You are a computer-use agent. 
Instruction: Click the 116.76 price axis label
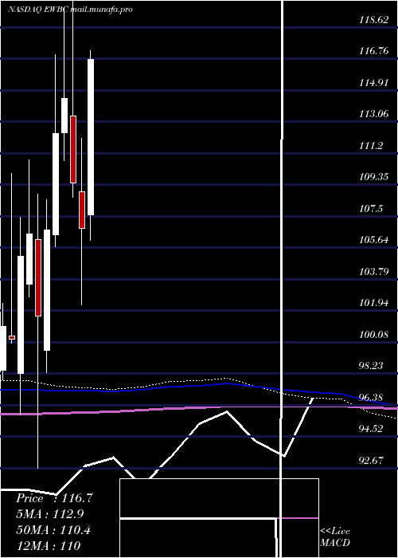(x=374, y=51)
